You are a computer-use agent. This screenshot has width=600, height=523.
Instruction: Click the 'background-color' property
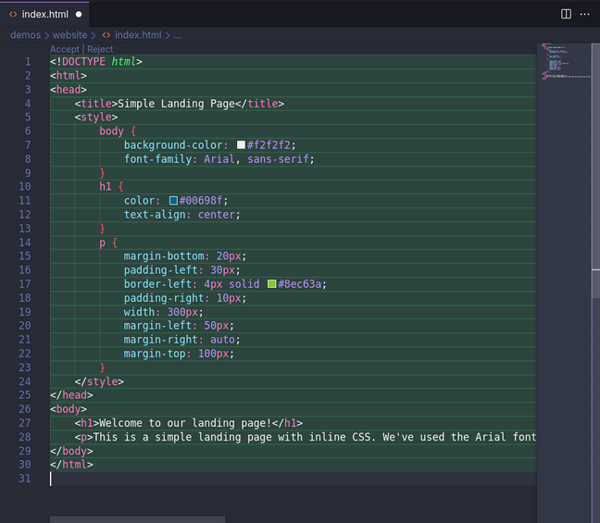[173, 145]
